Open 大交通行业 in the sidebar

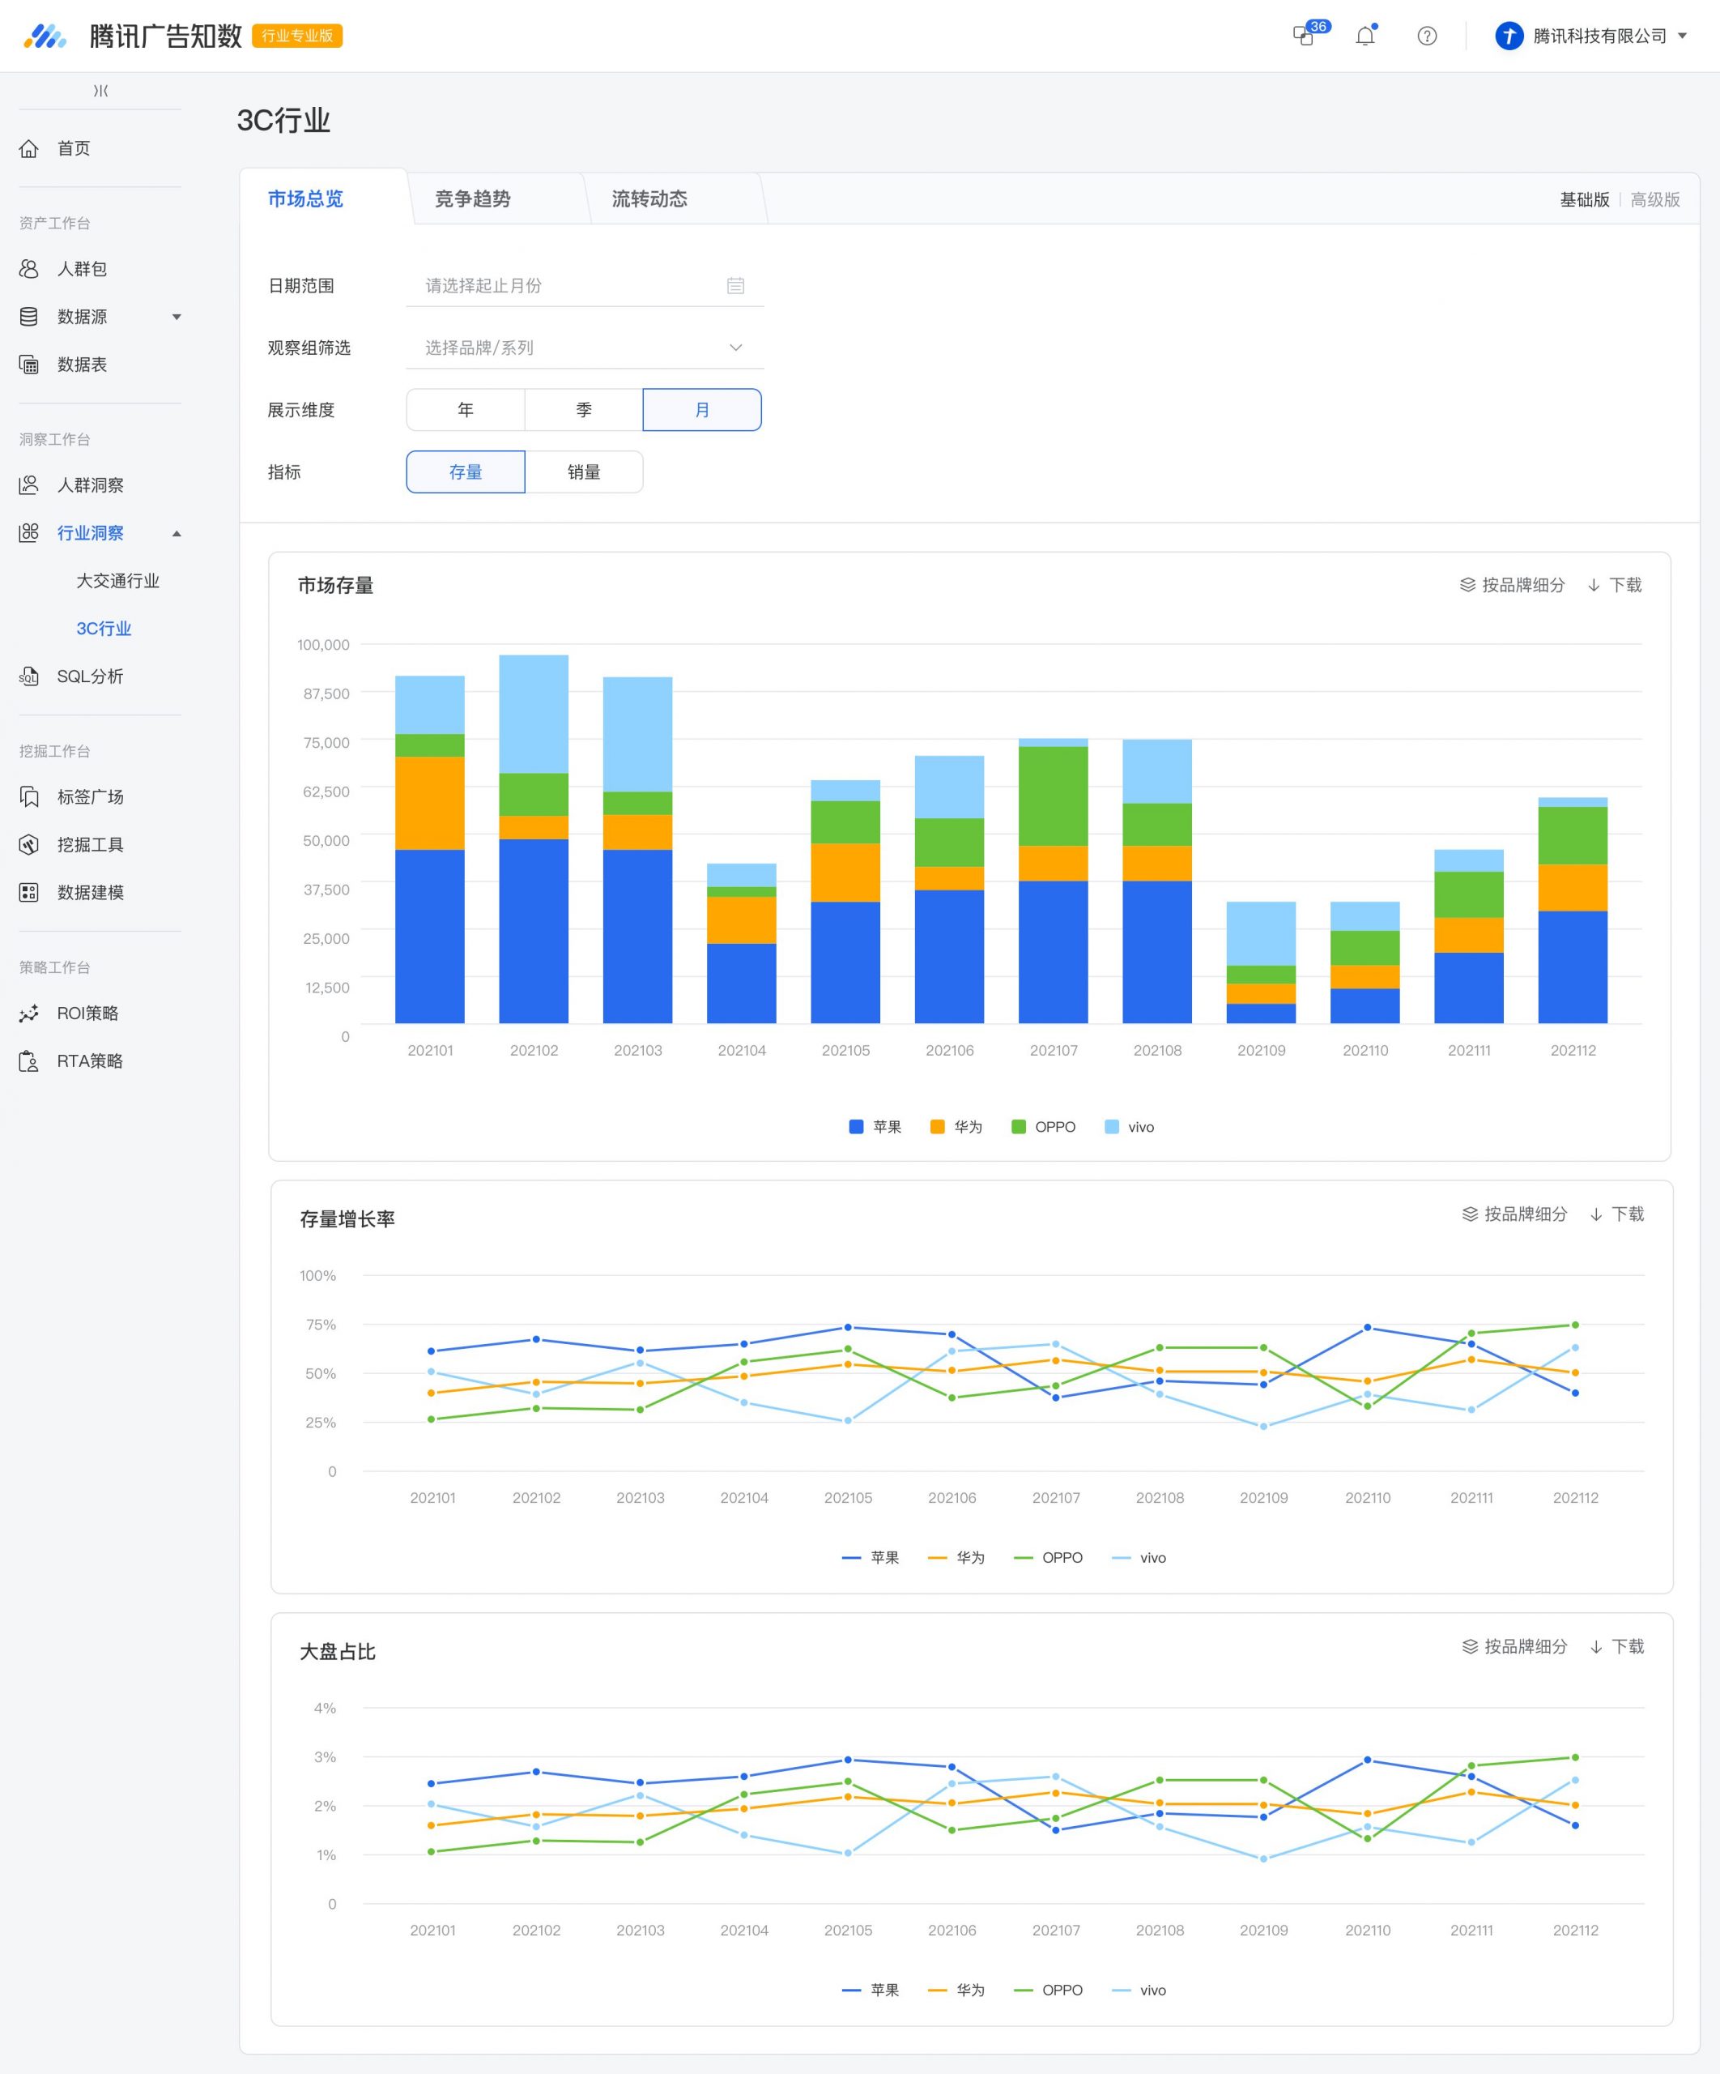117,581
